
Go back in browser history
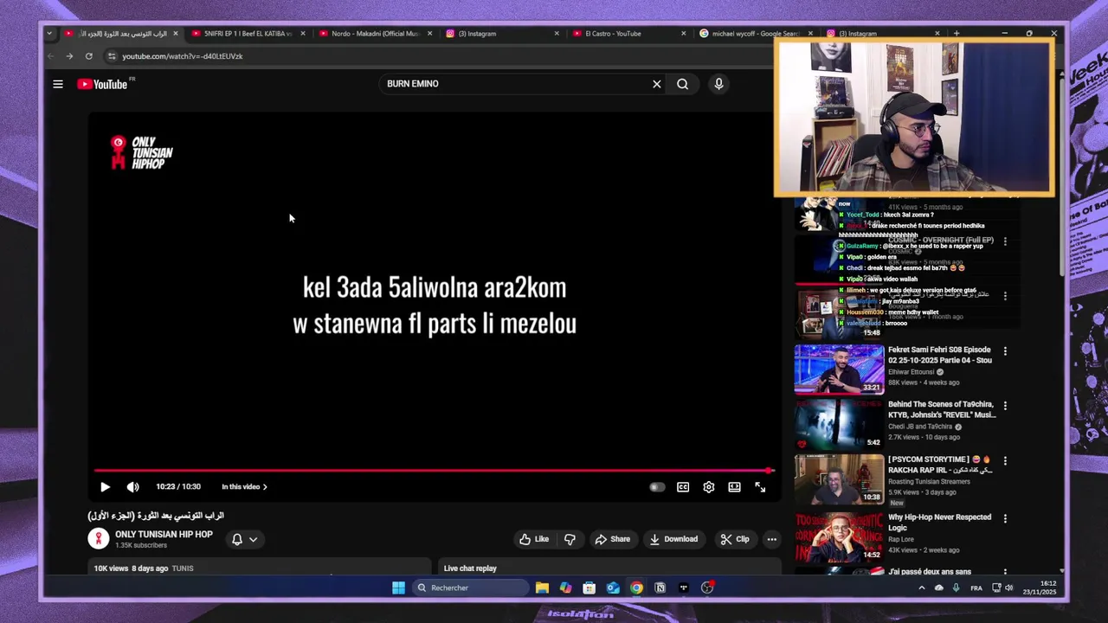(50, 56)
